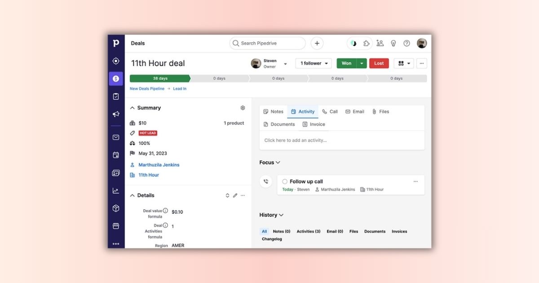539x283 pixels.
Task: Click Deal Activities formula info icon
Action: click(x=165, y=226)
